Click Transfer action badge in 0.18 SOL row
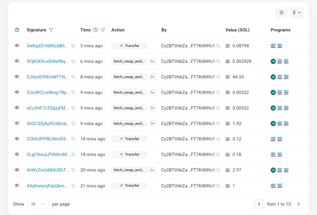The image size is (317, 215). tap(129, 154)
